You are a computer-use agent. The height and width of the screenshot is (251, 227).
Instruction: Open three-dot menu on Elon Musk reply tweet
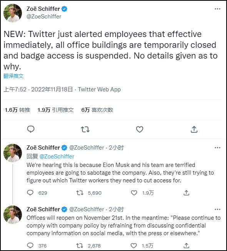click(x=218, y=148)
